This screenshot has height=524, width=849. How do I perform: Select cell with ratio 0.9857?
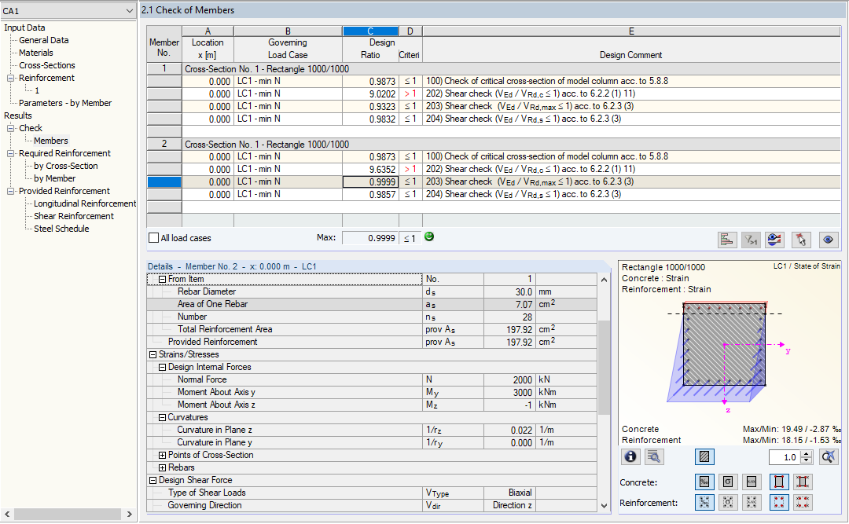[x=370, y=194]
